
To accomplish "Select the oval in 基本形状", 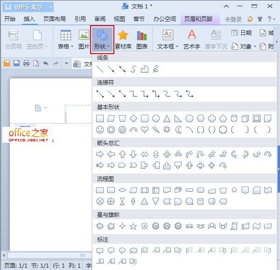I will pos(189,118).
